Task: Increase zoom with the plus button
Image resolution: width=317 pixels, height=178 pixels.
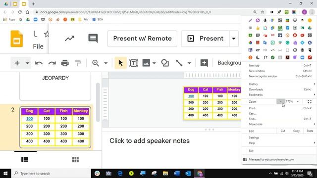Action: point(298,101)
